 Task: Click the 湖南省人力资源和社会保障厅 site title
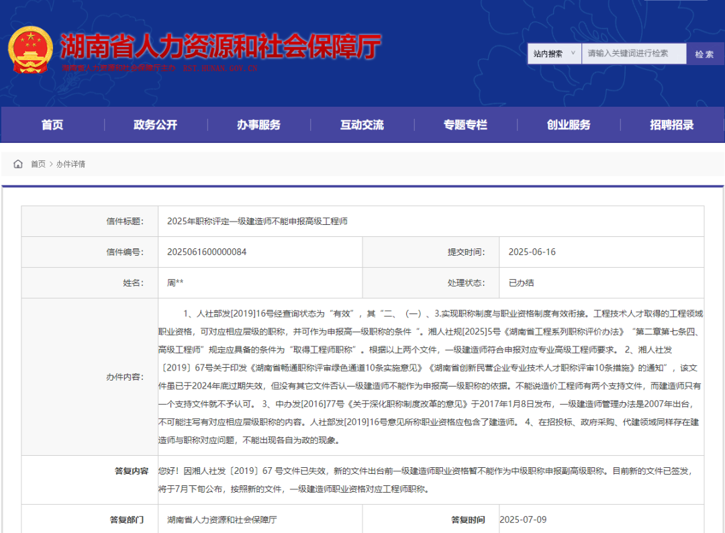(220, 46)
